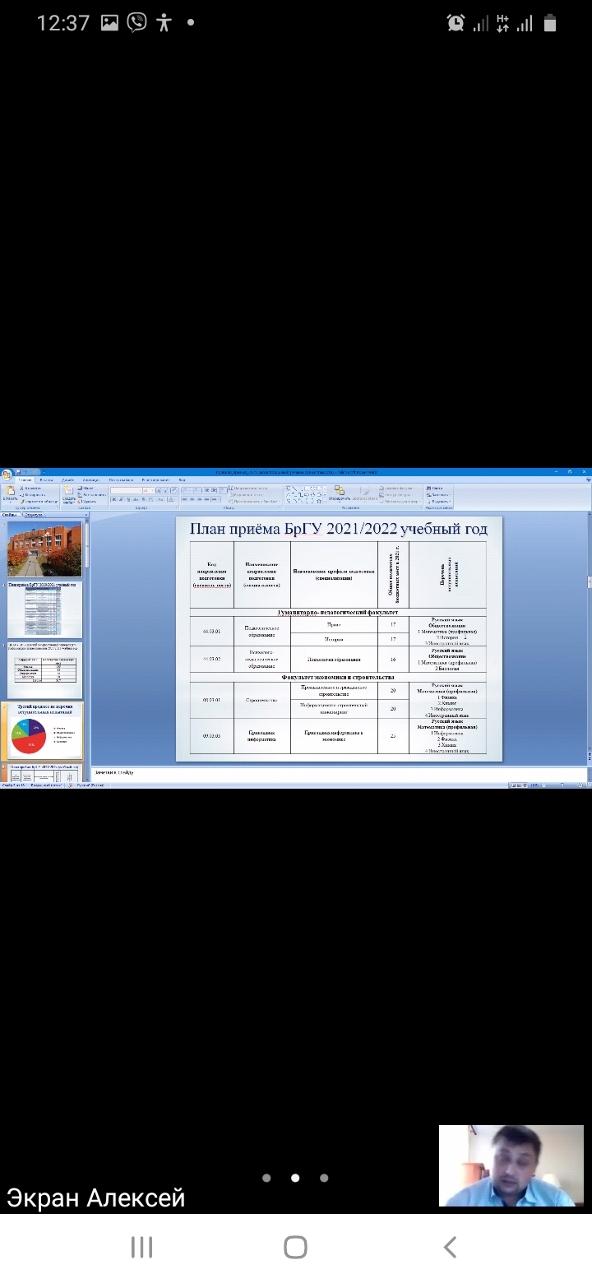Screen dimensions: 592x1283
Task: Click the 'Строительство' table cell
Action: pyautogui.click(x=261, y=700)
